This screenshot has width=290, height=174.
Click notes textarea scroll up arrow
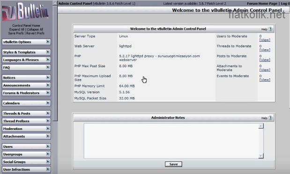click(x=261, y=126)
